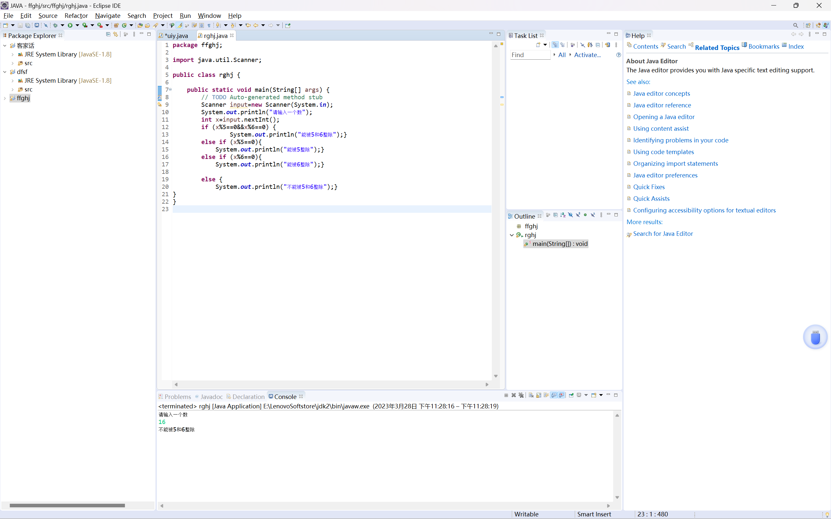This screenshot has height=519, width=831.
Task: Click Collapse All icon in Package Explorer
Action: click(x=108, y=34)
